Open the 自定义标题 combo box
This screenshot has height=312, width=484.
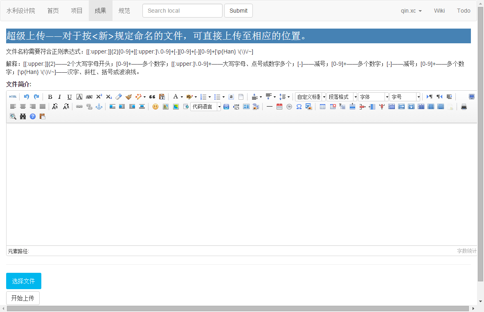click(311, 97)
